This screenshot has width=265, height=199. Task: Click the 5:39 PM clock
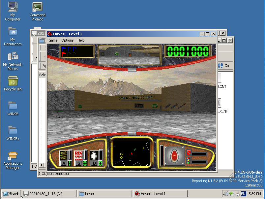(255, 194)
